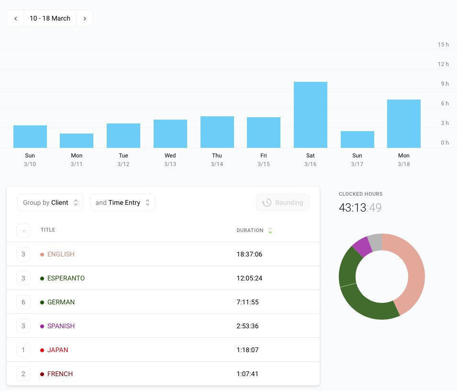Screen dimensions: 457x391
Task: Click the Thu 3/14 bar in chart
Action: pyautogui.click(x=217, y=132)
